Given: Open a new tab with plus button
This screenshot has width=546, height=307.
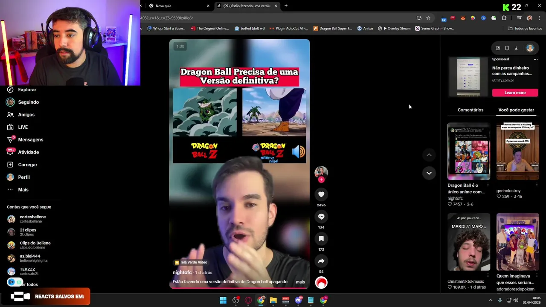Looking at the screenshot, I should pos(286,6).
